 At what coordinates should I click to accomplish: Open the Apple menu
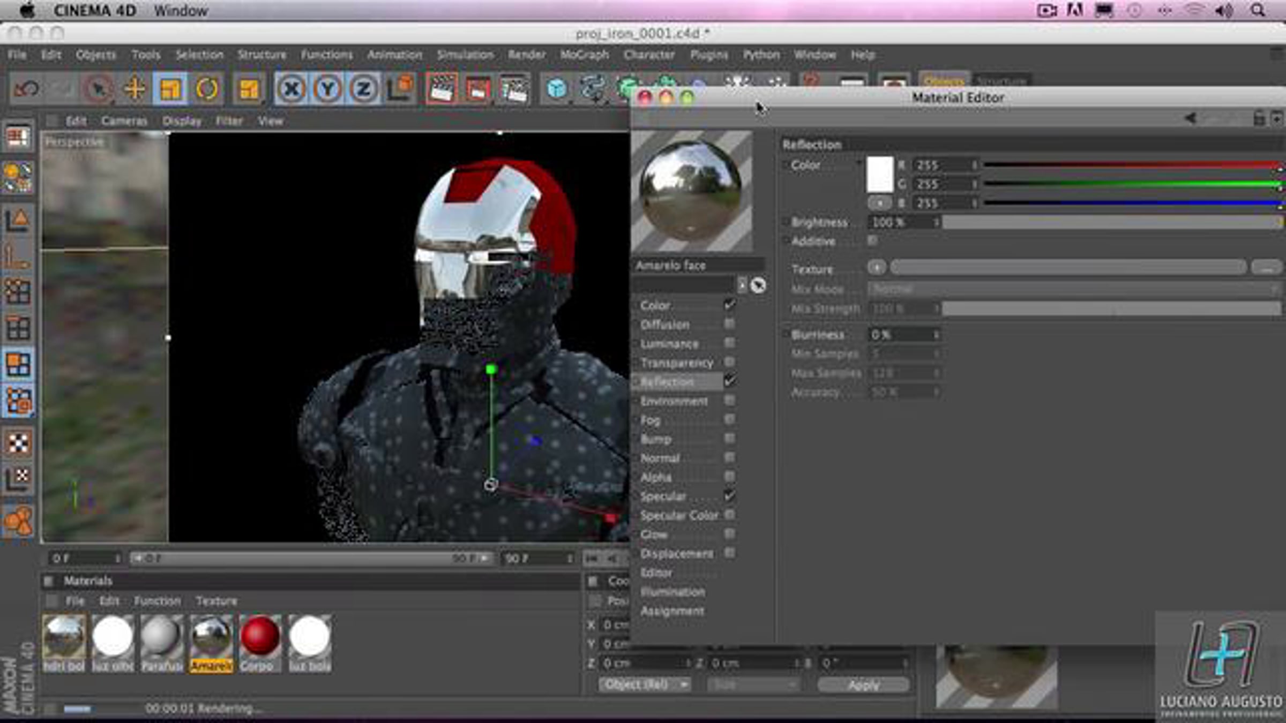[x=27, y=10]
